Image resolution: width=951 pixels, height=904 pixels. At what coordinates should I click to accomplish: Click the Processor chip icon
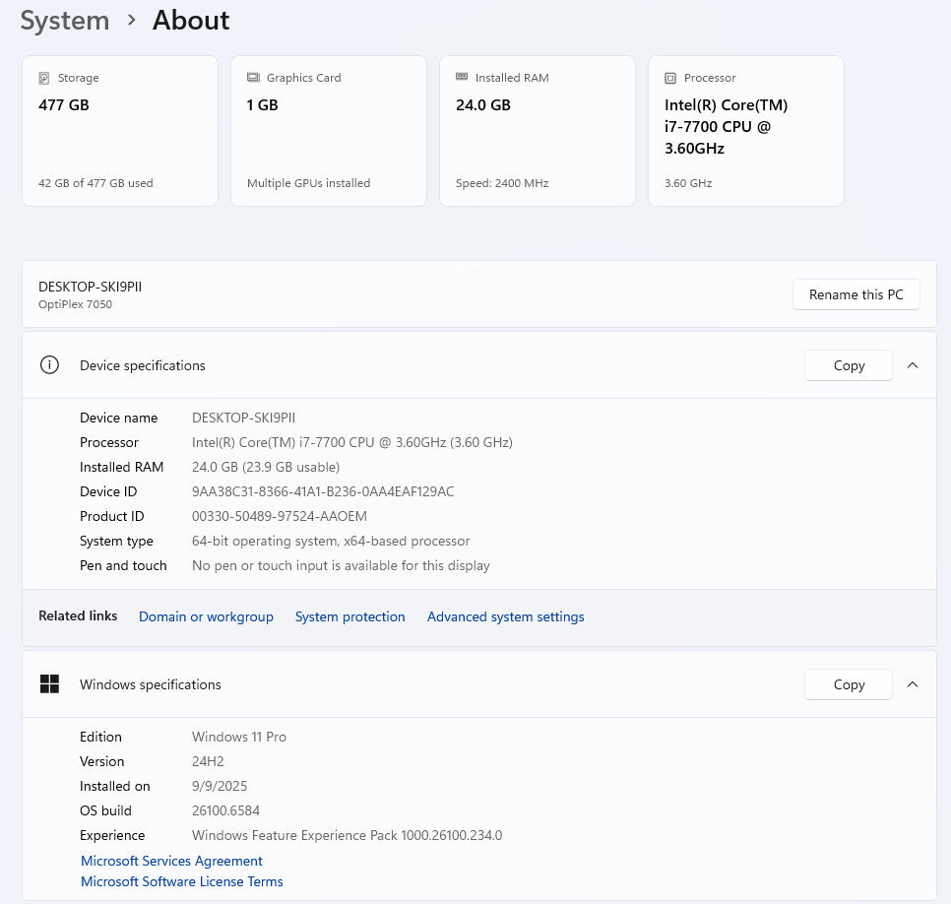(669, 78)
